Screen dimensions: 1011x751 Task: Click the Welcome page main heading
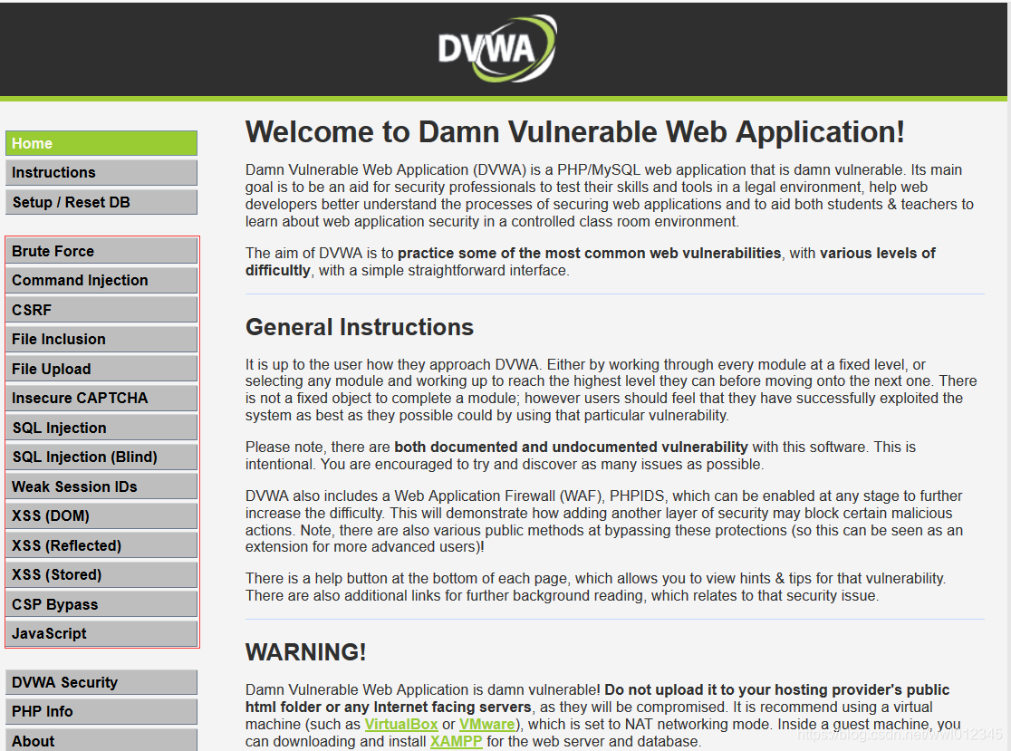[x=575, y=132]
